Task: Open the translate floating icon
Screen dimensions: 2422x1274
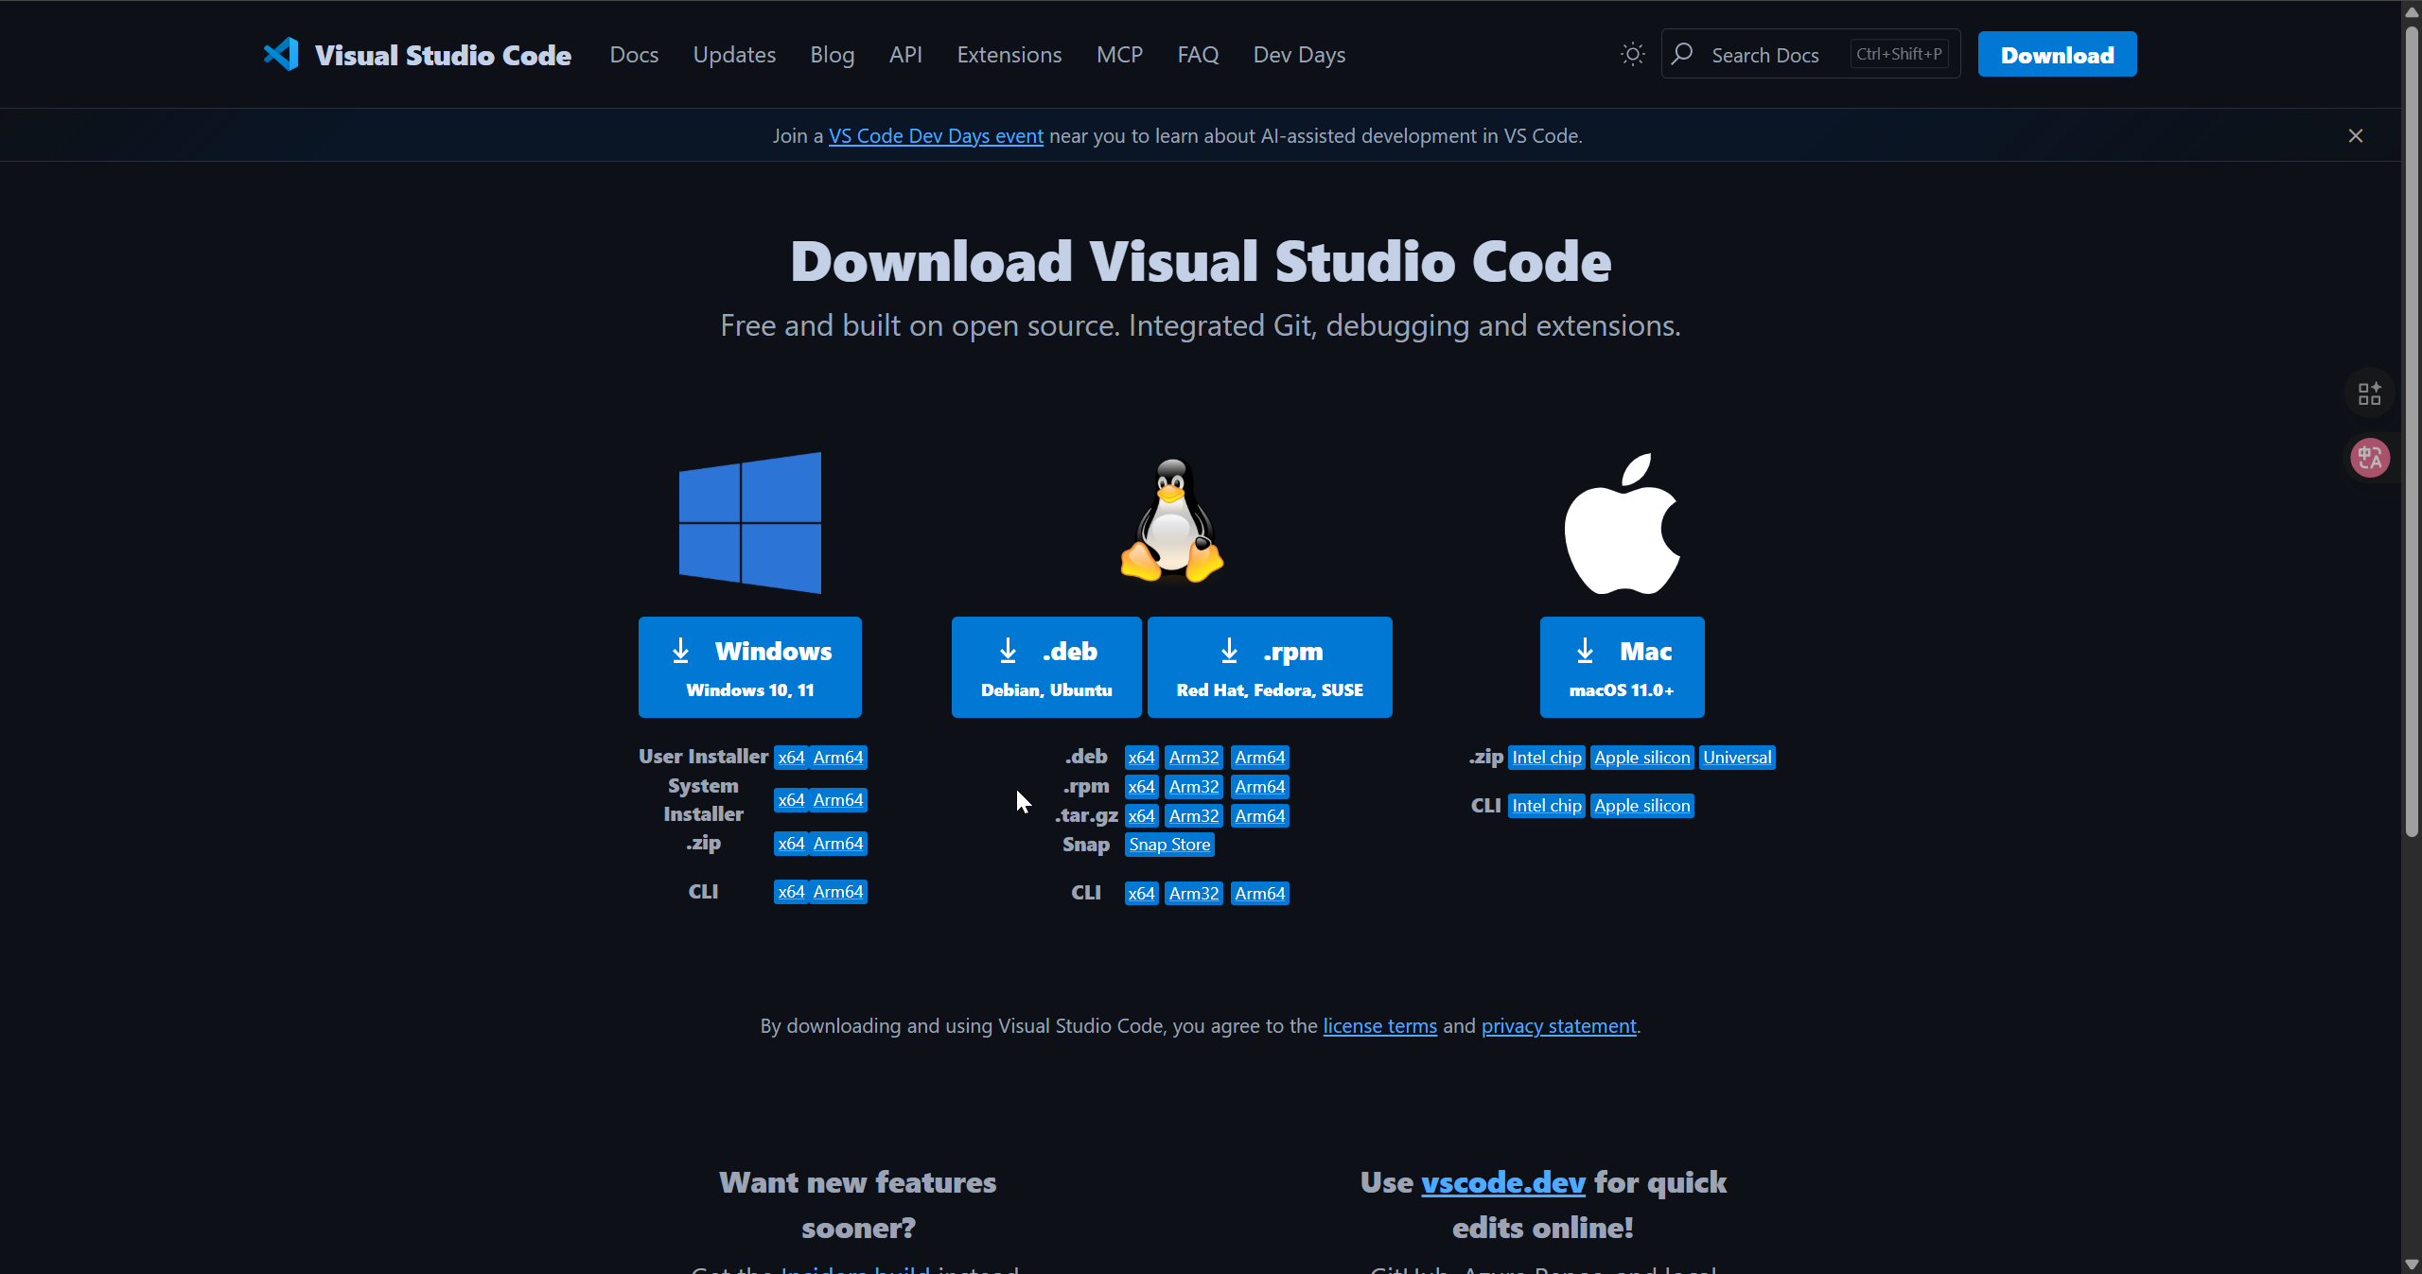Action: [x=2369, y=459]
